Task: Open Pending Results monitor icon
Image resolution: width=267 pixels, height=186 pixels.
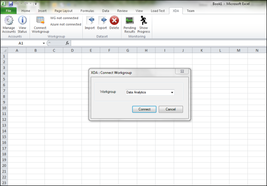Action: click(x=130, y=21)
